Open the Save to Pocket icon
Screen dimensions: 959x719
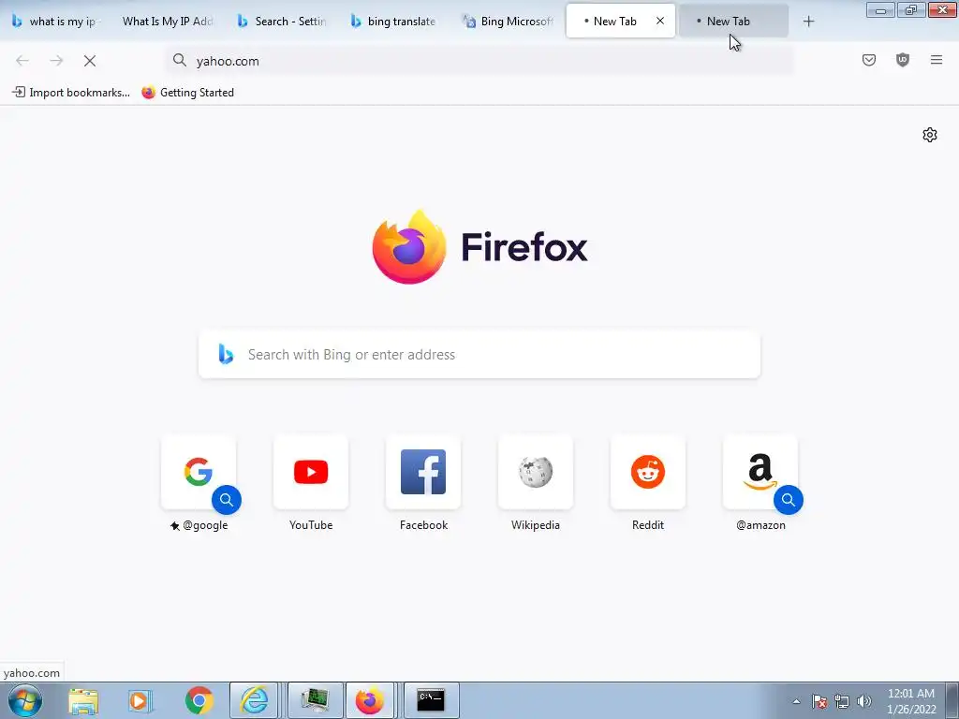[869, 60]
